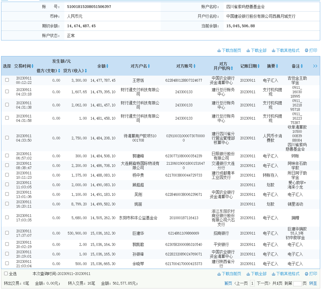Click top 下载其他格式 link
Viewport: 321px width, 289px height.
[286, 50]
